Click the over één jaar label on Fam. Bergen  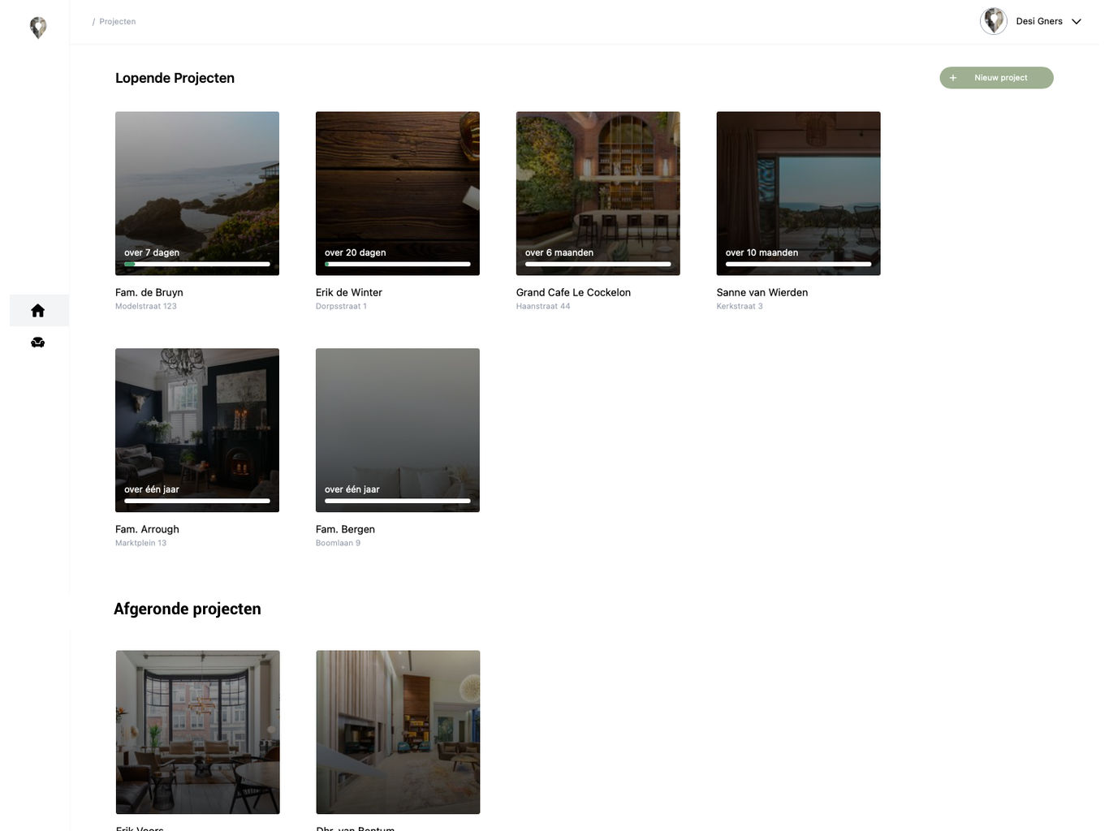tap(352, 489)
